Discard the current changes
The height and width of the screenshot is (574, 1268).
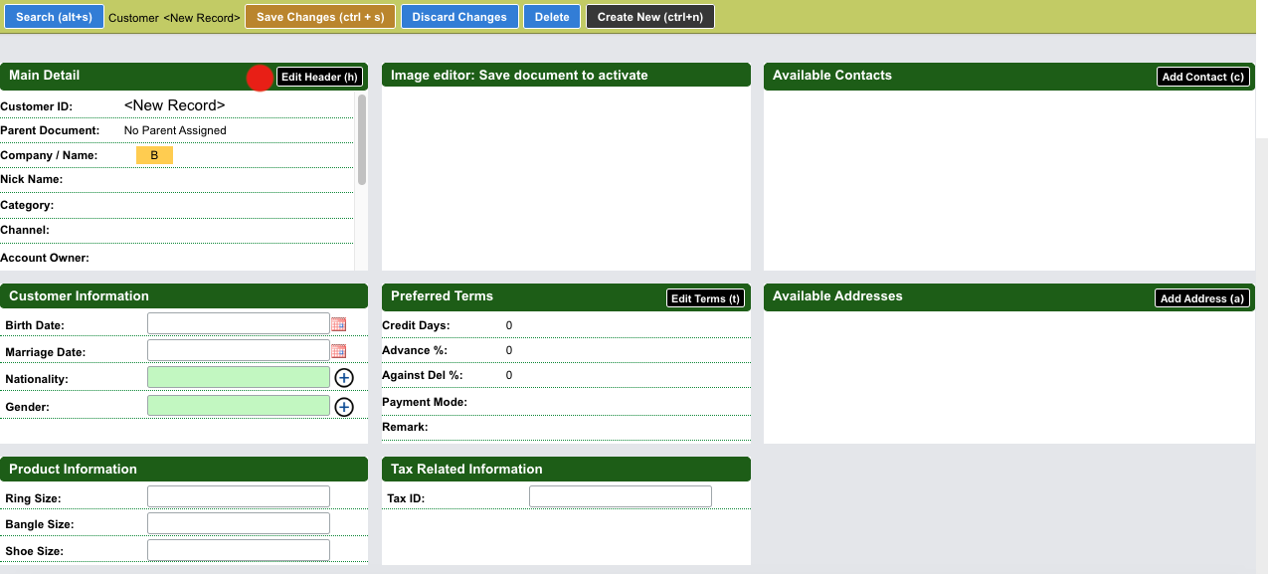(459, 16)
